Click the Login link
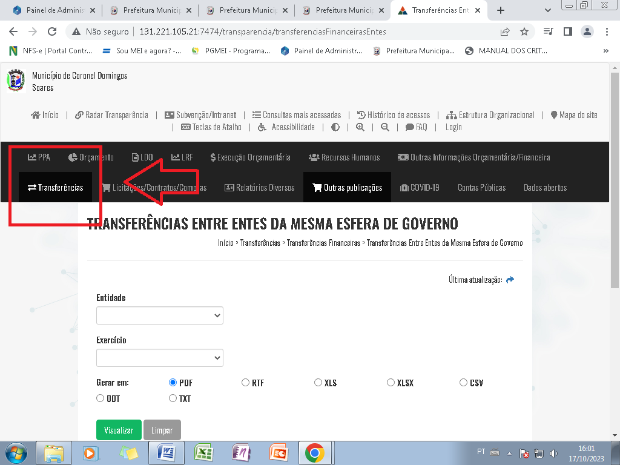The image size is (620, 465). [x=453, y=127]
